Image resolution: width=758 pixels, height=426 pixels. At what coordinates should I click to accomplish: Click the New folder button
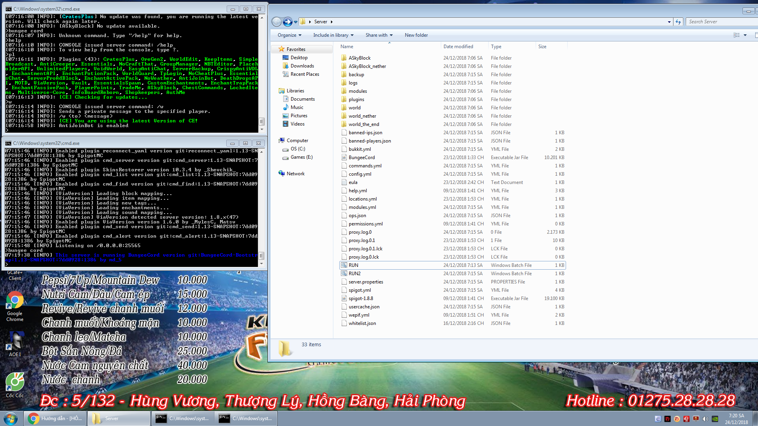pos(416,35)
